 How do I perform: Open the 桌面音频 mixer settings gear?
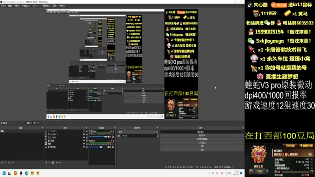tap(113, 147)
